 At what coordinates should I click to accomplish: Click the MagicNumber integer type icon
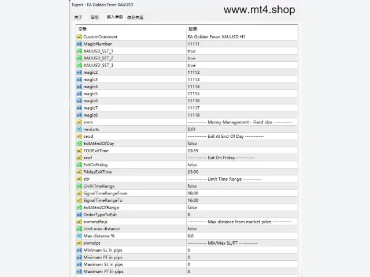(x=79, y=44)
